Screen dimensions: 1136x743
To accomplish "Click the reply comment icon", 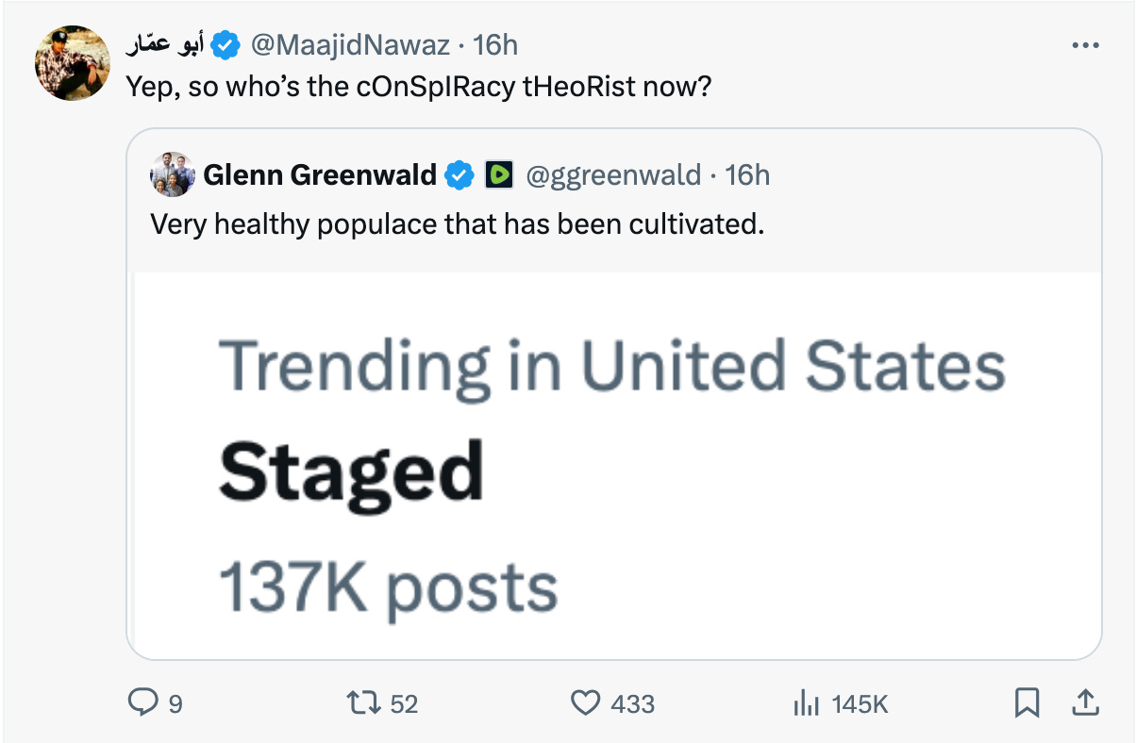I will pos(143,703).
